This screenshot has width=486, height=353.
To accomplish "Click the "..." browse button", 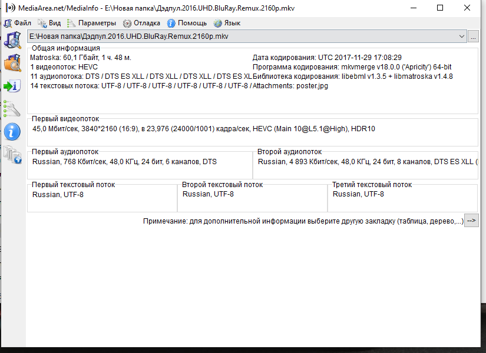I will click(474, 36).
